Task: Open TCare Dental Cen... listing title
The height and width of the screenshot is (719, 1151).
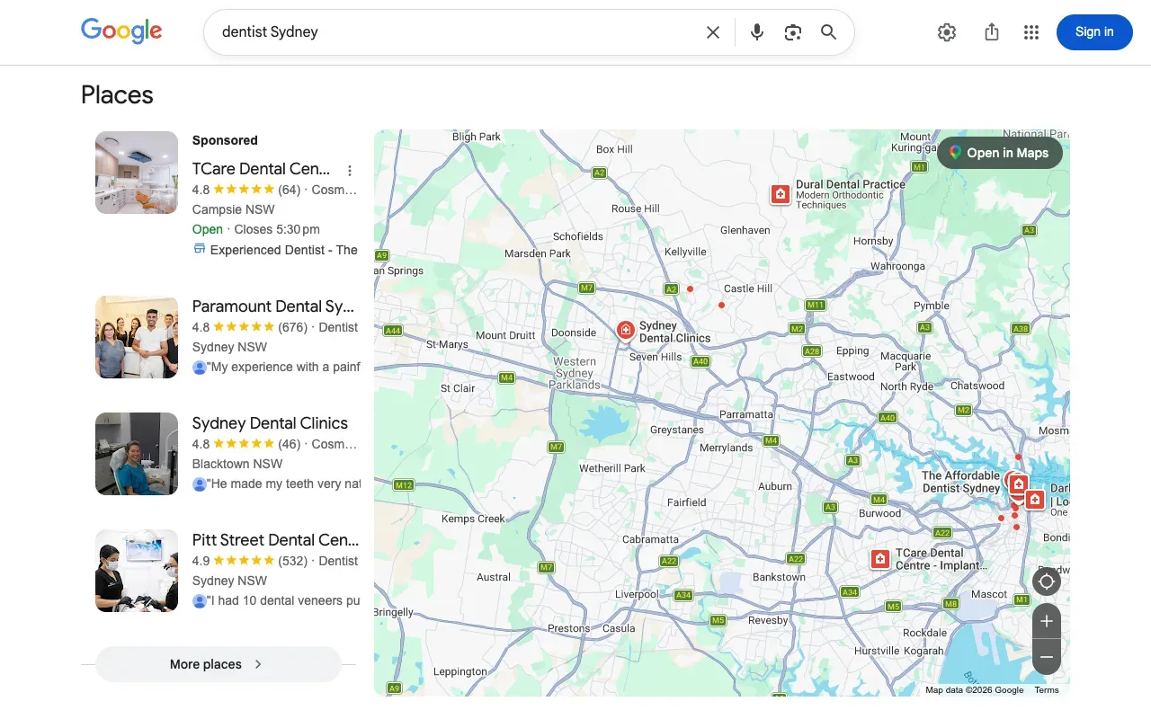Action: (261, 169)
